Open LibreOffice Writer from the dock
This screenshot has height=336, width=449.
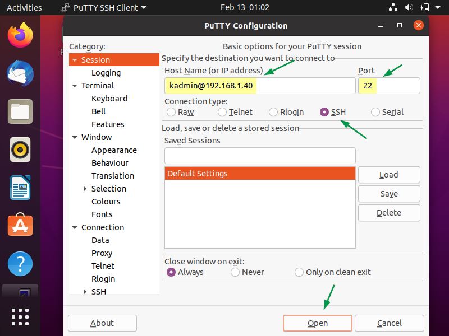tap(20, 188)
